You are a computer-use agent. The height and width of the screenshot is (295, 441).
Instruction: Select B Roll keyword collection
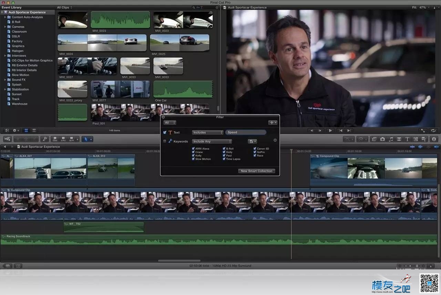(16, 22)
